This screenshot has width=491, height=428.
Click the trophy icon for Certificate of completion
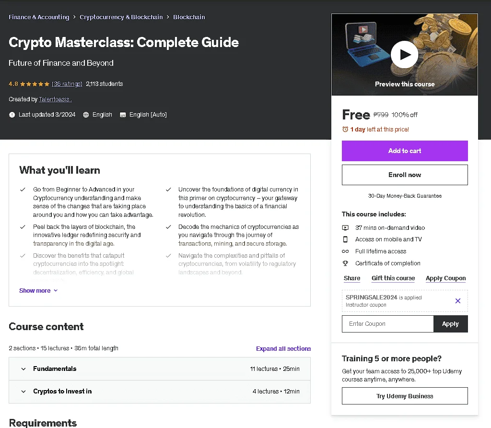click(x=345, y=263)
